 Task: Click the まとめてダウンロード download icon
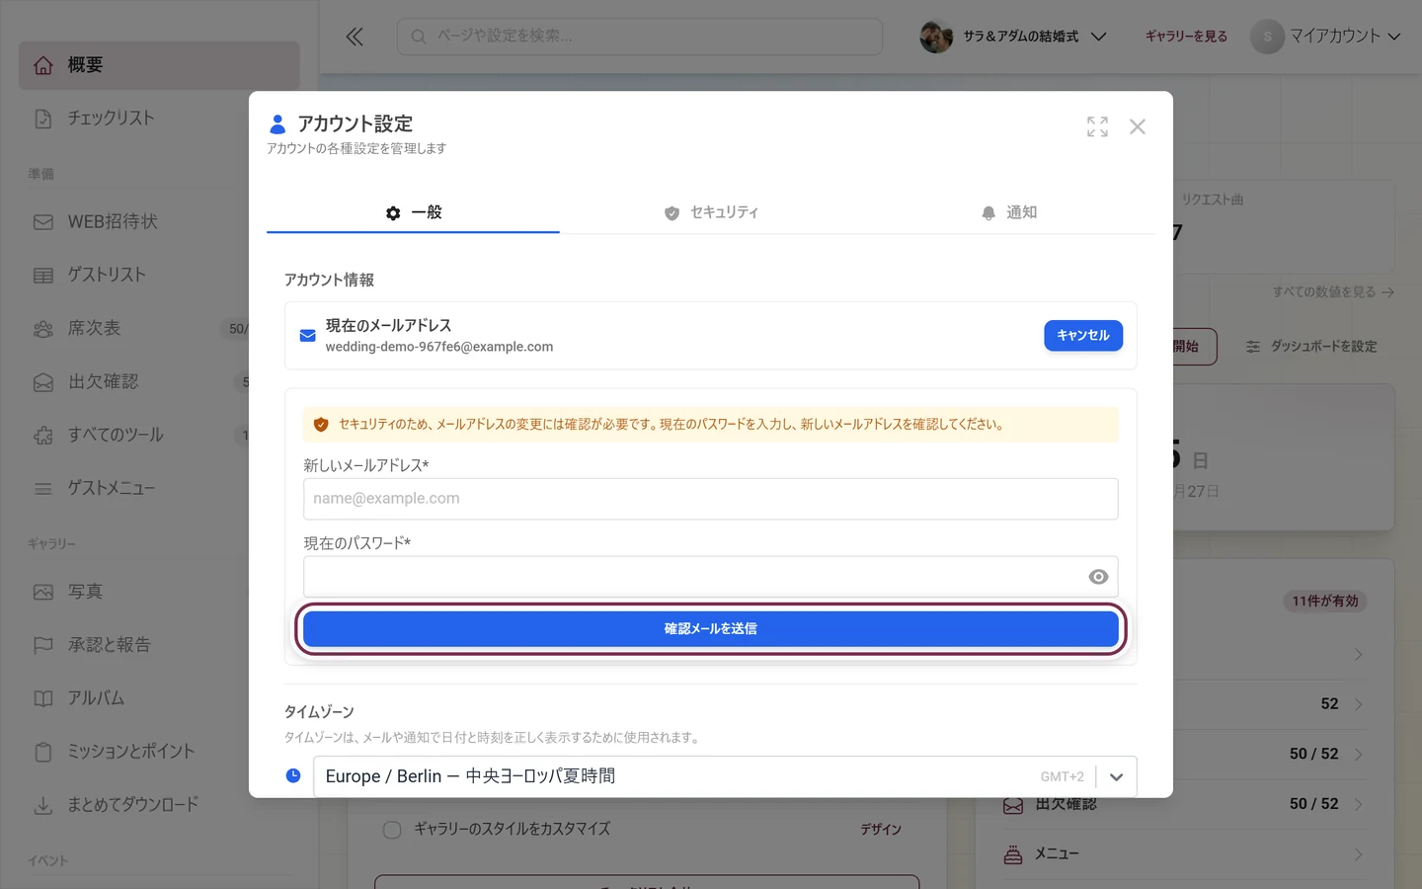click(43, 806)
